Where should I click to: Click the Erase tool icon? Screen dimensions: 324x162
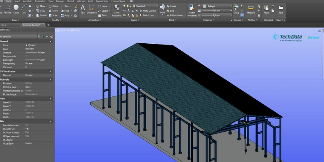(75, 6)
